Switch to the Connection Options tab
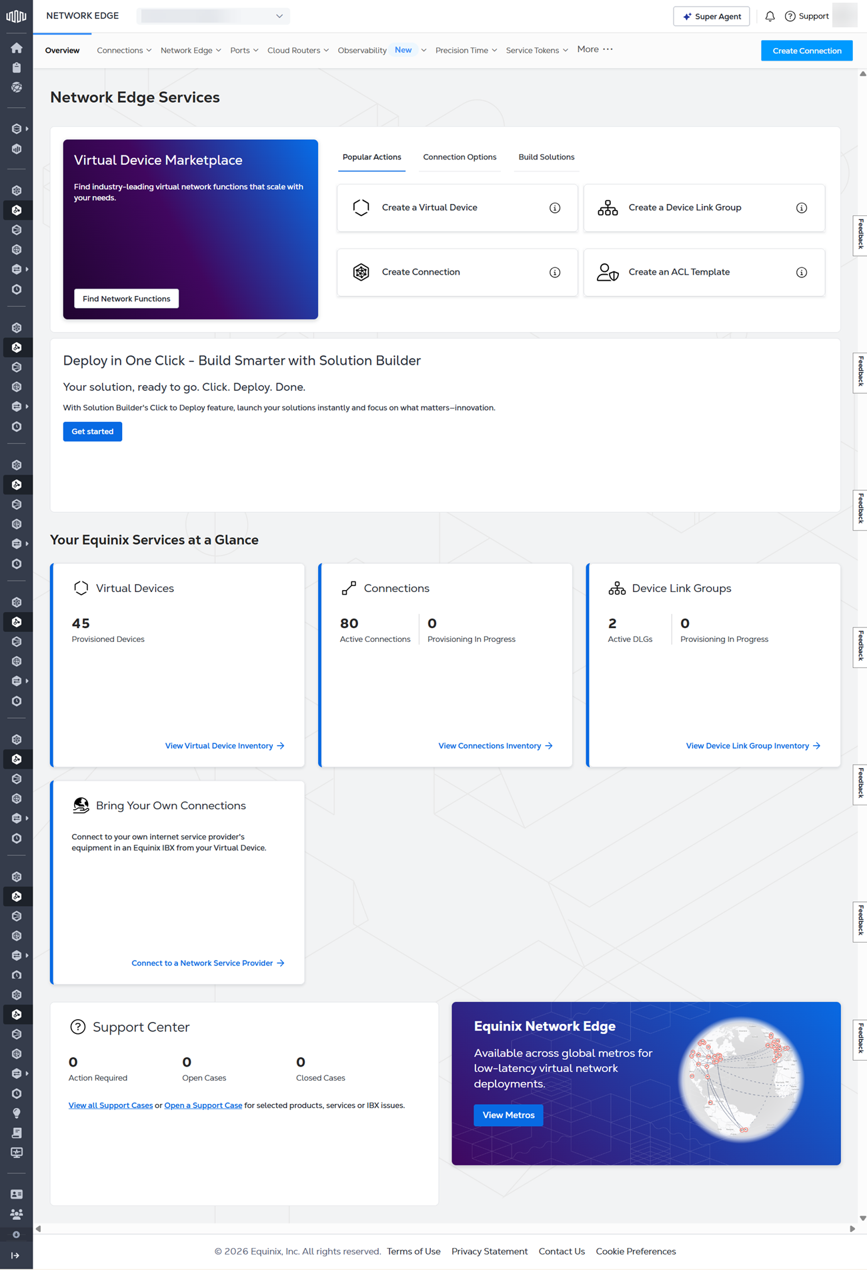This screenshot has width=867, height=1270. pyautogui.click(x=460, y=157)
